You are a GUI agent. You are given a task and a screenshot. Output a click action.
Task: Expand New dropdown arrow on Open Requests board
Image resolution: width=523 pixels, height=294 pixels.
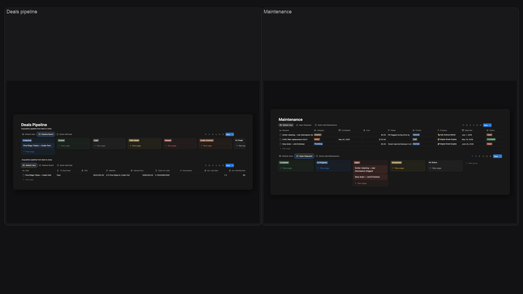(500, 156)
